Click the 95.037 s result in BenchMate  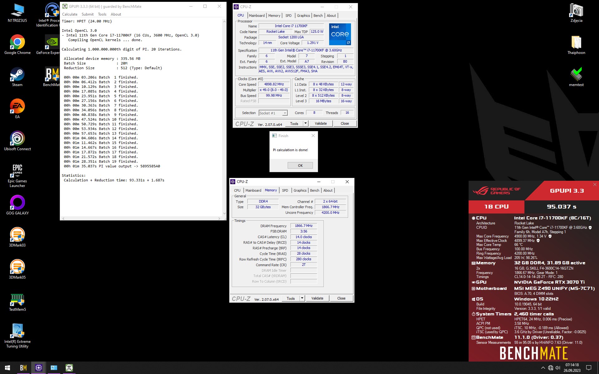pyautogui.click(x=562, y=207)
